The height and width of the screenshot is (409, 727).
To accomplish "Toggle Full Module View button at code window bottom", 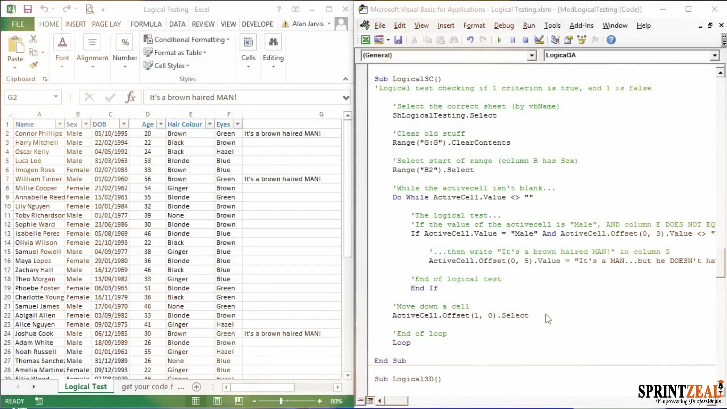I will (370, 400).
